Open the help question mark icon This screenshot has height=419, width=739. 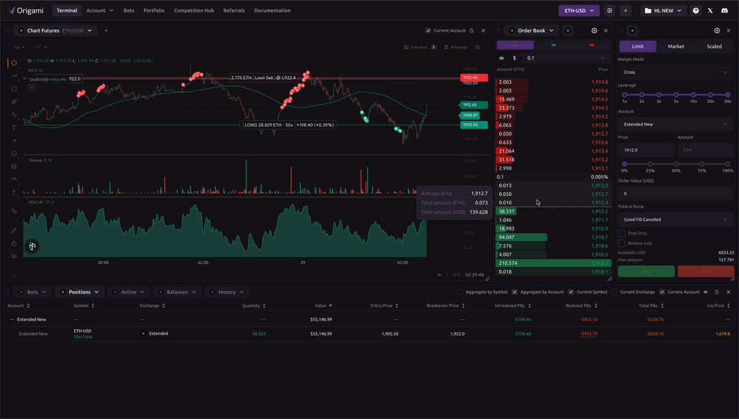[696, 10]
